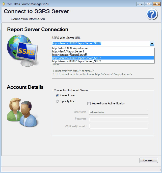The height and width of the screenshot is (173, 162).
Task: Click the UserName field containing administrator
Action: [119, 112]
